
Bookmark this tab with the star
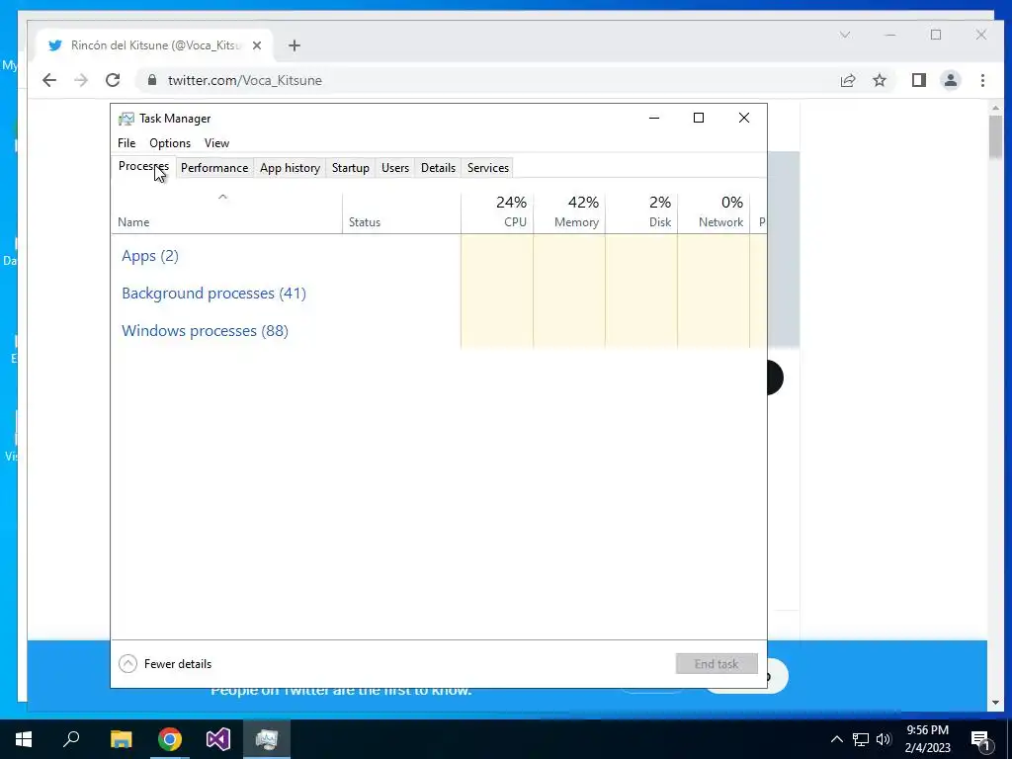click(x=879, y=80)
